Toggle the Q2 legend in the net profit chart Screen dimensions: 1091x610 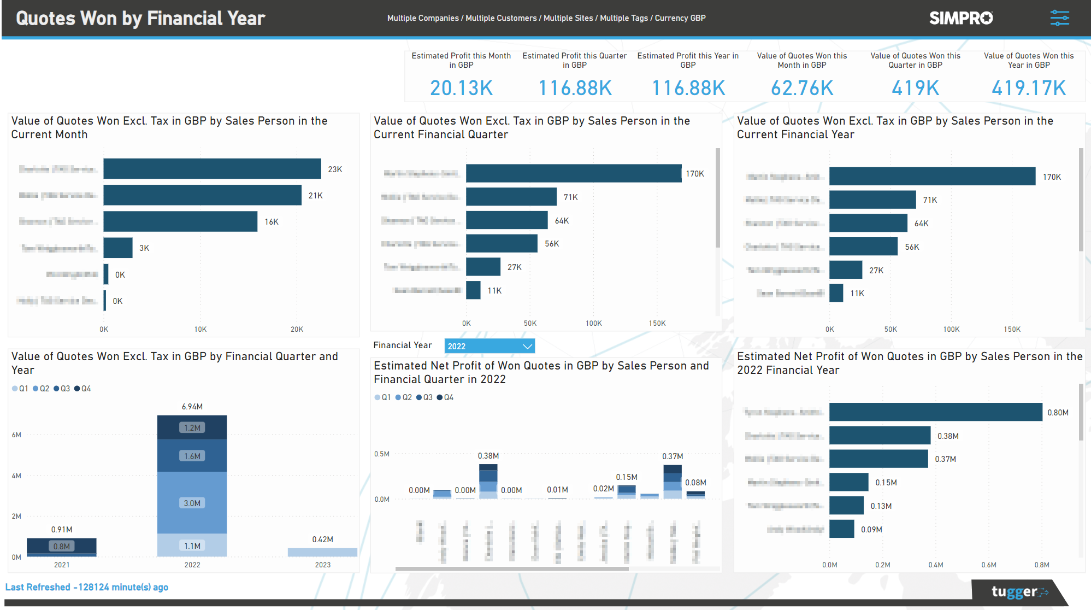[x=405, y=397]
